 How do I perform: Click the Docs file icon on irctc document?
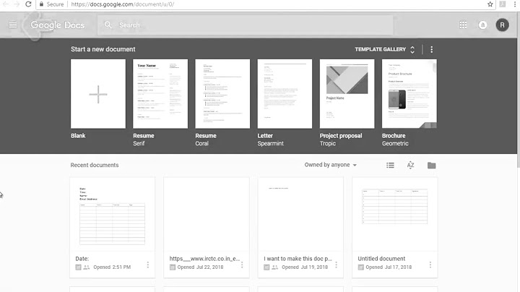tap(173, 267)
